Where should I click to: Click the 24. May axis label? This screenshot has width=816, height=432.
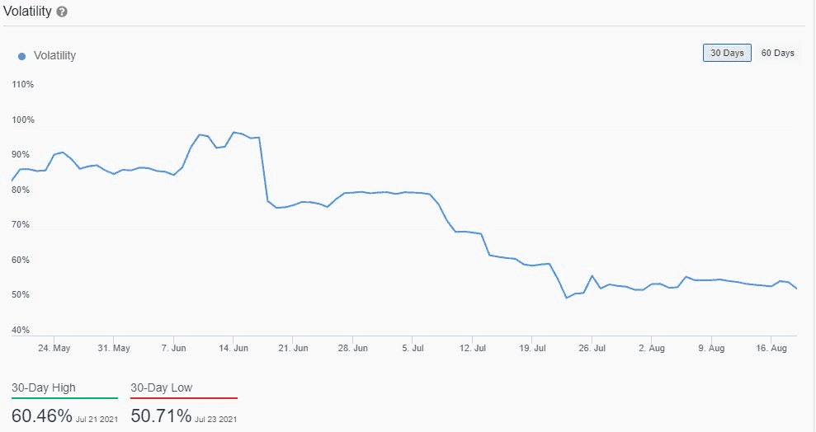click(54, 348)
